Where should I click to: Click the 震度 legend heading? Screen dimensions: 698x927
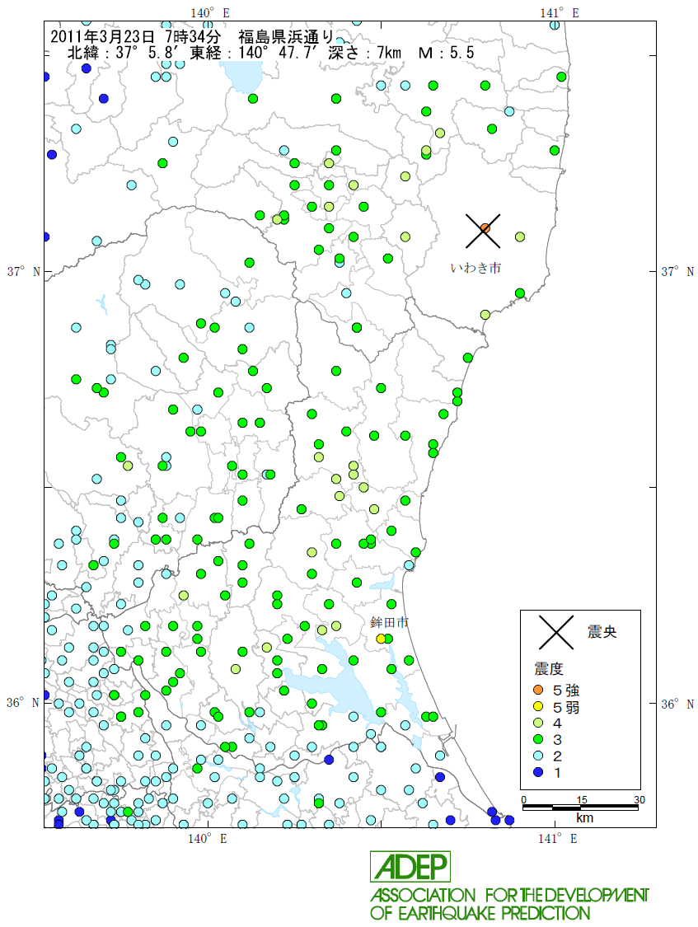click(549, 668)
